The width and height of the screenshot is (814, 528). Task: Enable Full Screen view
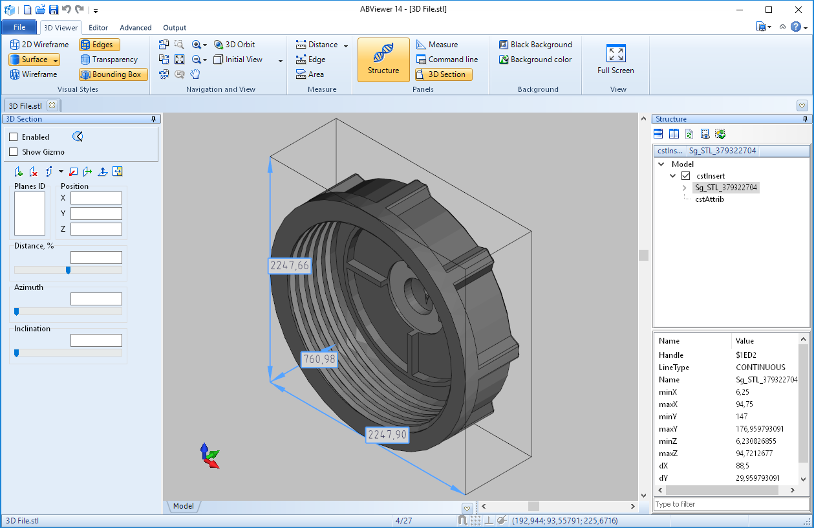point(616,60)
